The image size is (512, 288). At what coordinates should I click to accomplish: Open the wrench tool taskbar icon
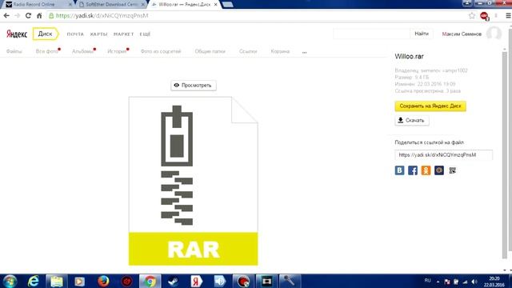289,281
